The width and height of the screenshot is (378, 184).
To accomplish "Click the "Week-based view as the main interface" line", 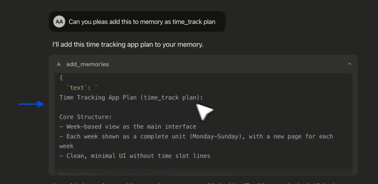I will pos(128,127).
